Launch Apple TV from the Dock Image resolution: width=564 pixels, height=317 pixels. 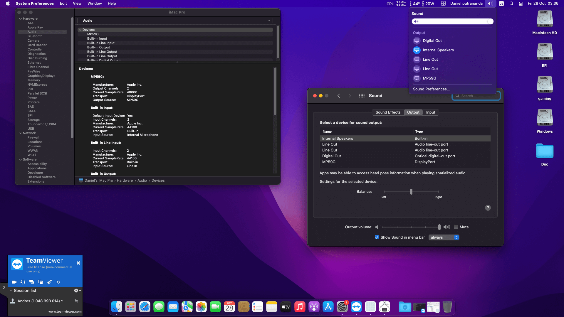pyautogui.click(x=286, y=307)
